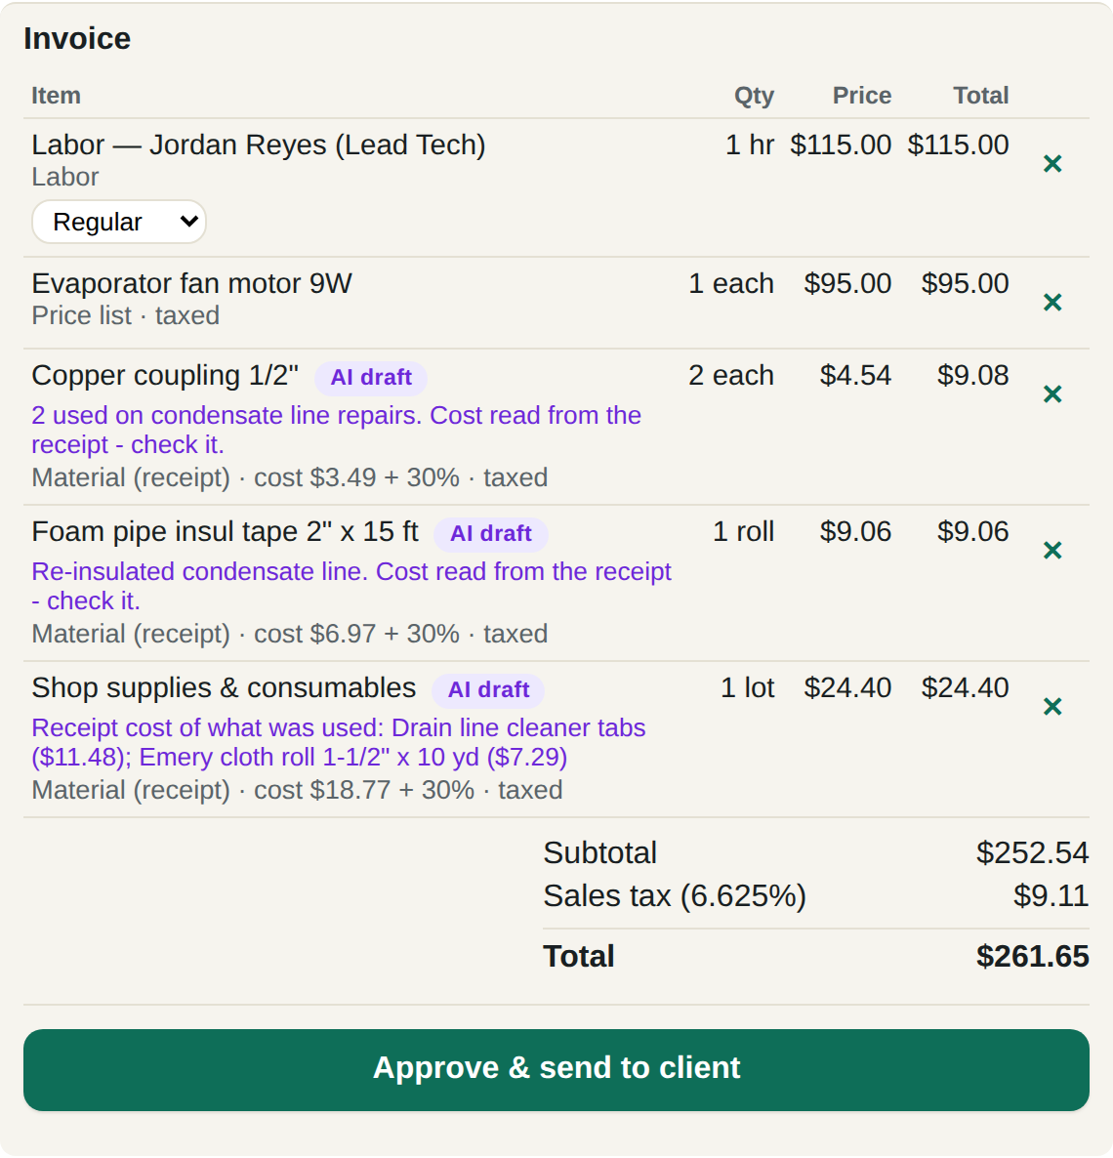Click the Subtotal amount $252.54

pos(1033,853)
